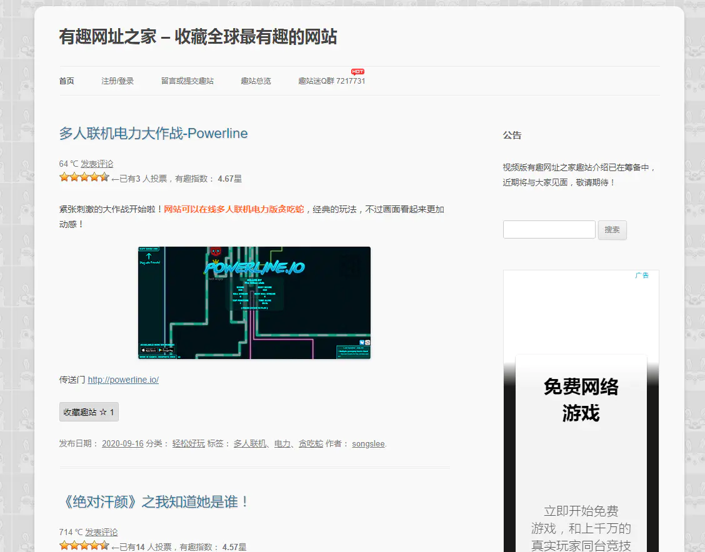This screenshot has height=552, width=705.
Task: Open the post 《绝对汗颜》之我知道她是谁！
Action: coord(153,501)
